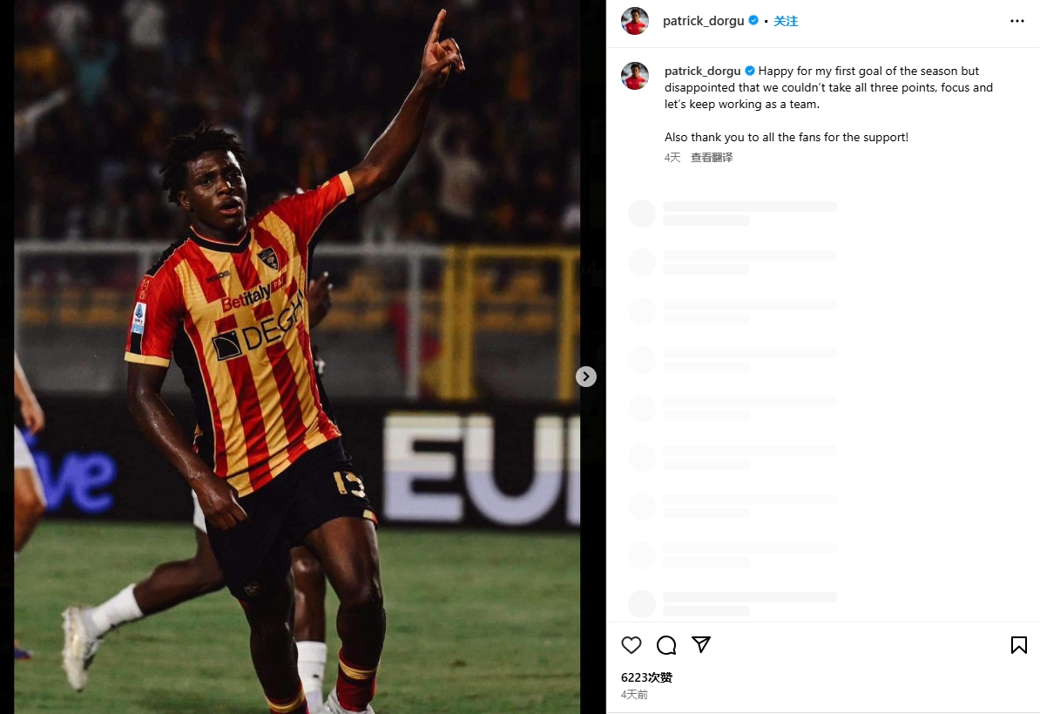Click the football player photo
Image resolution: width=1040 pixels, height=714 pixels.
click(x=297, y=357)
